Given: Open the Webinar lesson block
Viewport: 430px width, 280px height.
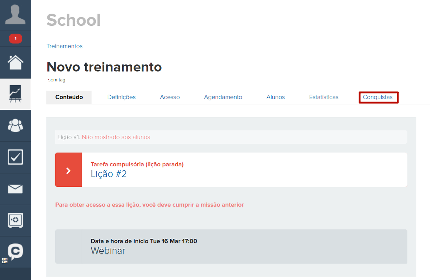Looking at the screenshot, I should click(108, 251).
